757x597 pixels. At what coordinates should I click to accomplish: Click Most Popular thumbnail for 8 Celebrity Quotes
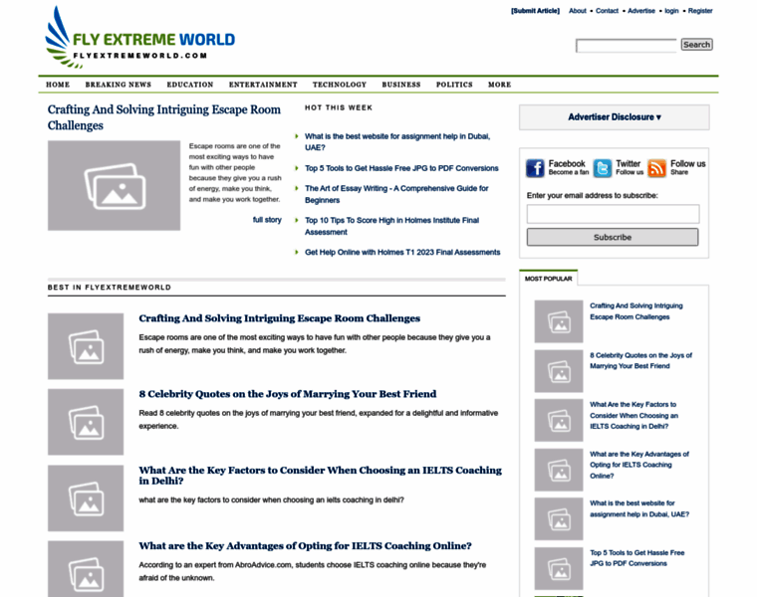(559, 371)
